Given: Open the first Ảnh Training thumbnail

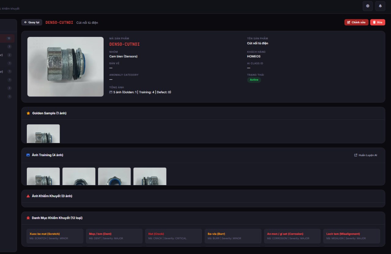Looking at the screenshot, I should (43, 176).
